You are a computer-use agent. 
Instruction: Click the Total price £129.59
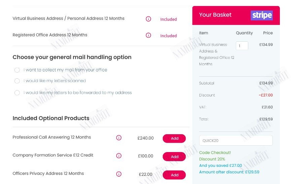(x=266, y=119)
